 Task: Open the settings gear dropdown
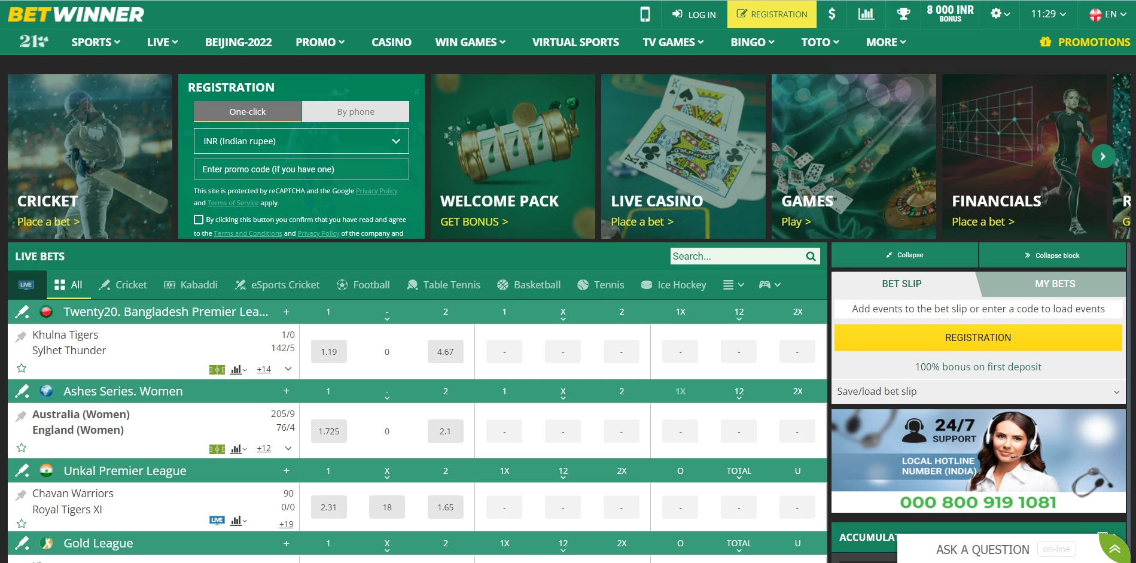click(x=1000, y=14)
